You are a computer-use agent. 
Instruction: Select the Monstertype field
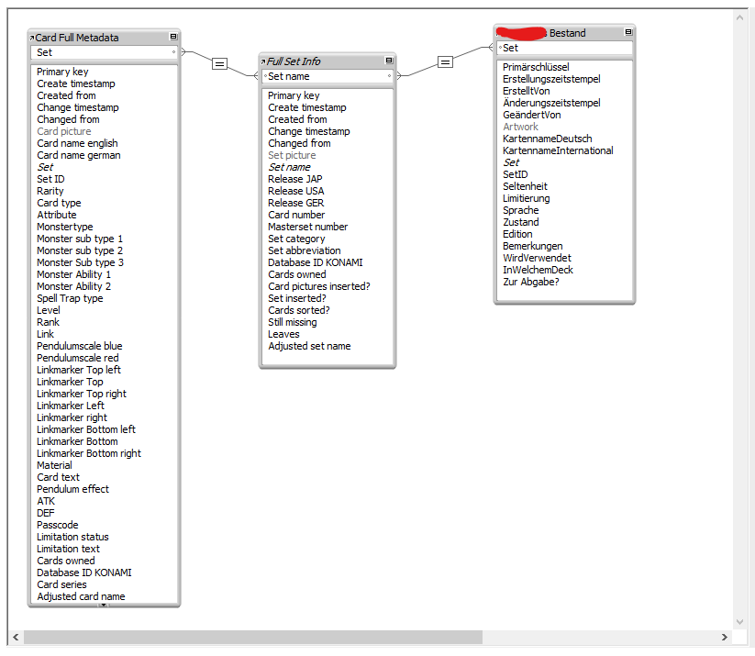(x=65, y=227)
